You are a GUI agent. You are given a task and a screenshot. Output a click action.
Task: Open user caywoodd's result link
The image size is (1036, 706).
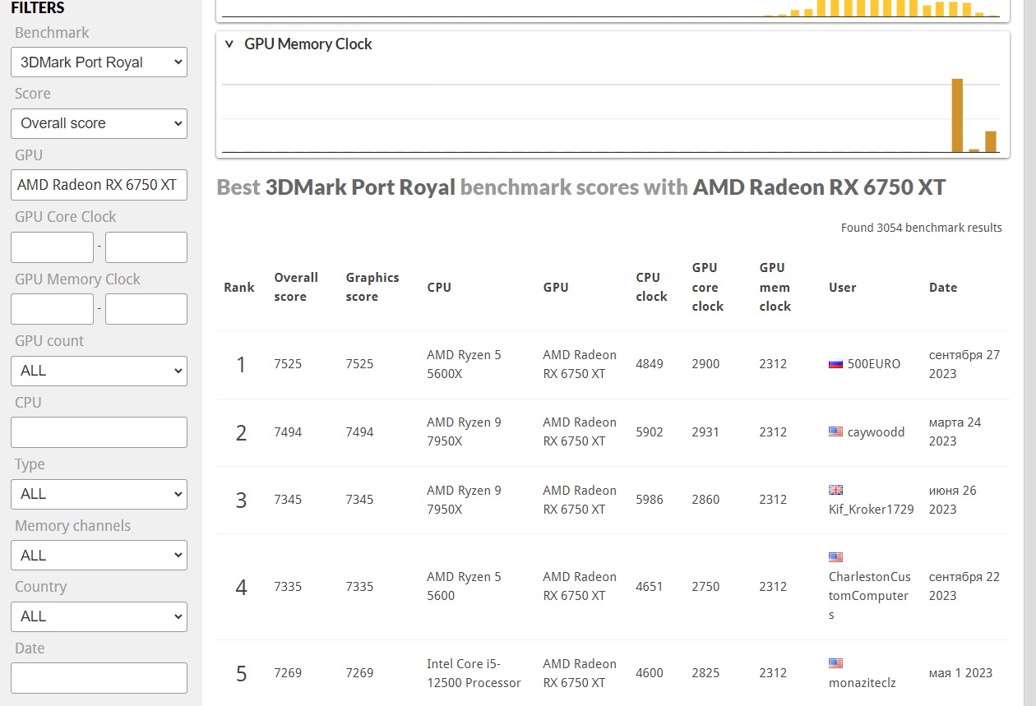pyautogui.click(x=876, y=432)
